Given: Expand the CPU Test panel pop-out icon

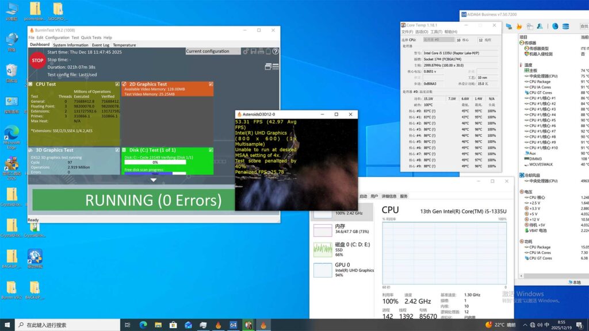Looking at the screenshot, I should [x=117, y=84].
